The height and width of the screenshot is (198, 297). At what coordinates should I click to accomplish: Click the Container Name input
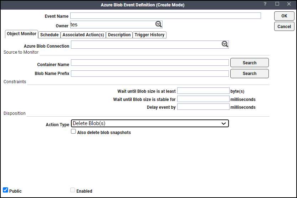pos(150,63)
